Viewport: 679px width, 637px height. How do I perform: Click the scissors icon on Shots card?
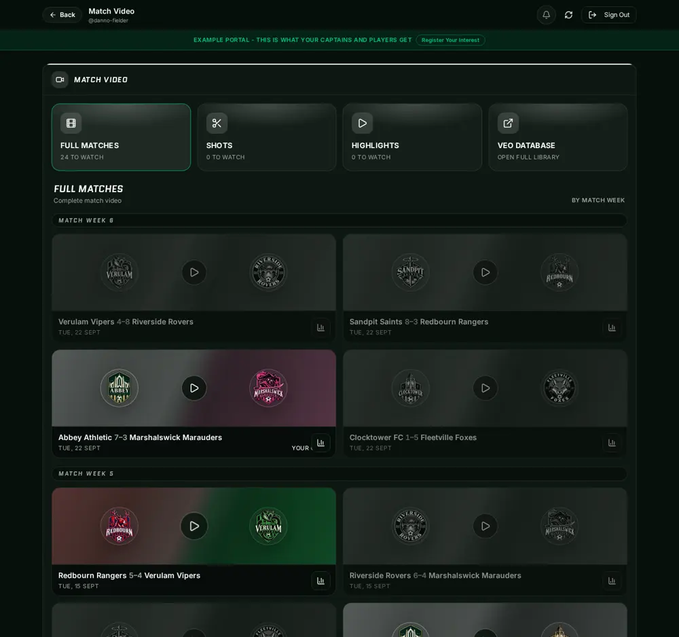(217, 123)
